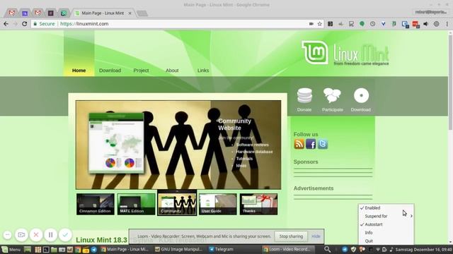Toggle Loom camera button

[21, 235]
